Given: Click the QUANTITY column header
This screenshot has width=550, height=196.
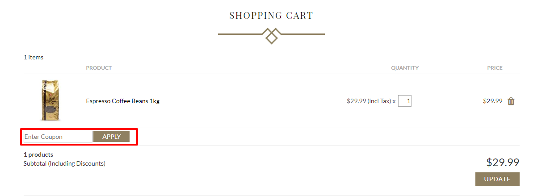Looking at the screenshot, I should (x=405, y=68).
